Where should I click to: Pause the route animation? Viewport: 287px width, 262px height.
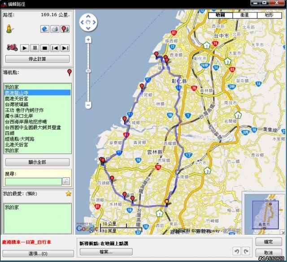(35, 48)
